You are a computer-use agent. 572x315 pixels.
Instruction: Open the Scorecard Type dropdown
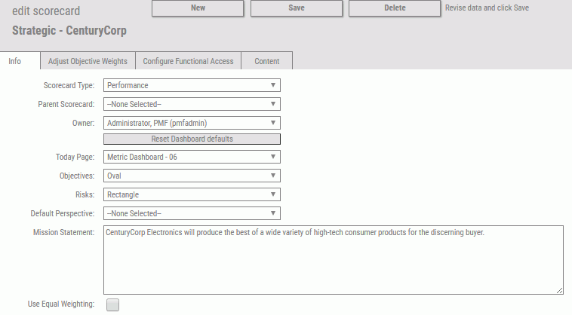click(x=192, y=85)
